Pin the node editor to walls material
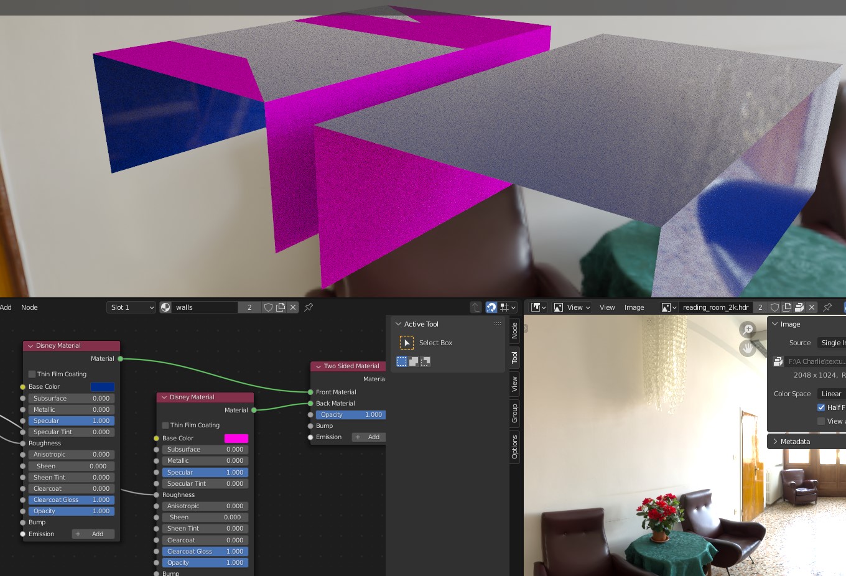Screen dimensions: 846x576 point(309,307)
